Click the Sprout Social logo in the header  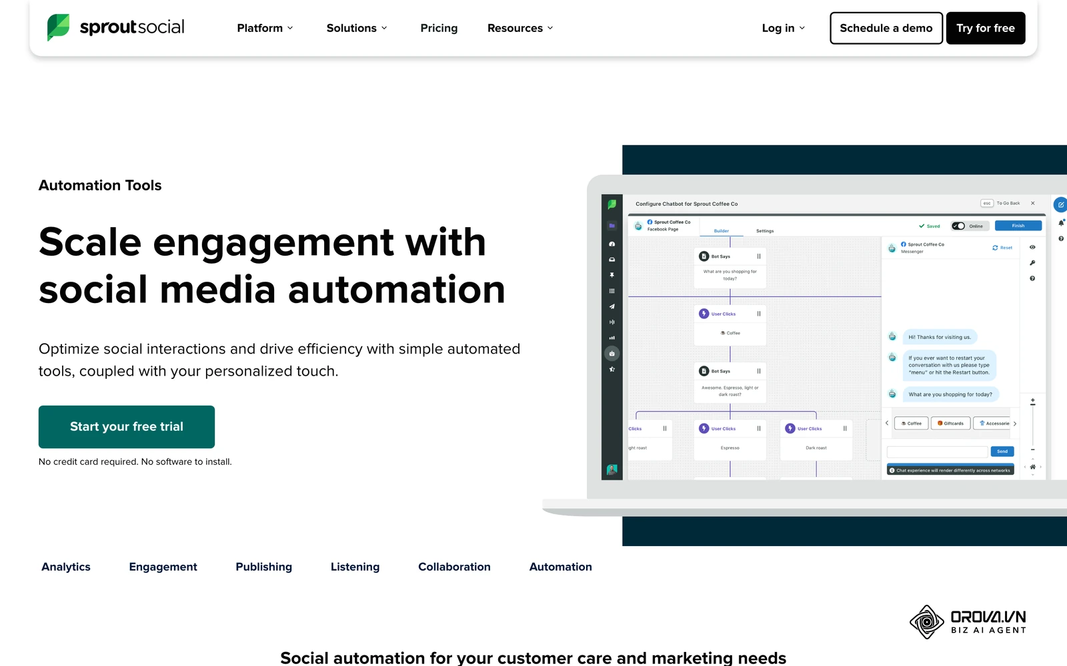116,27
